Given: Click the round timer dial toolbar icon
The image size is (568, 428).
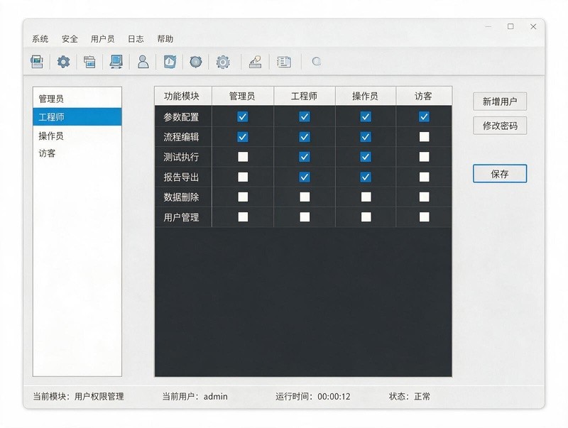Looking at the screenshot, I should [x=196, y=62].
